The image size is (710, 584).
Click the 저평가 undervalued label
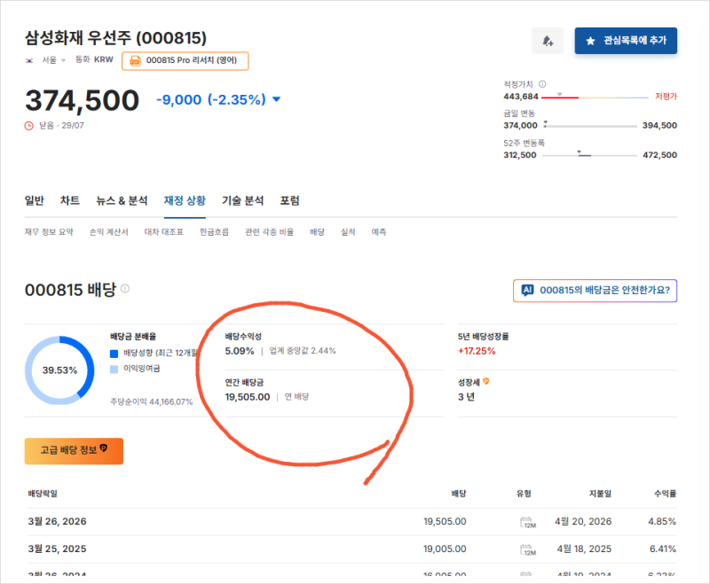click(667, 97)
